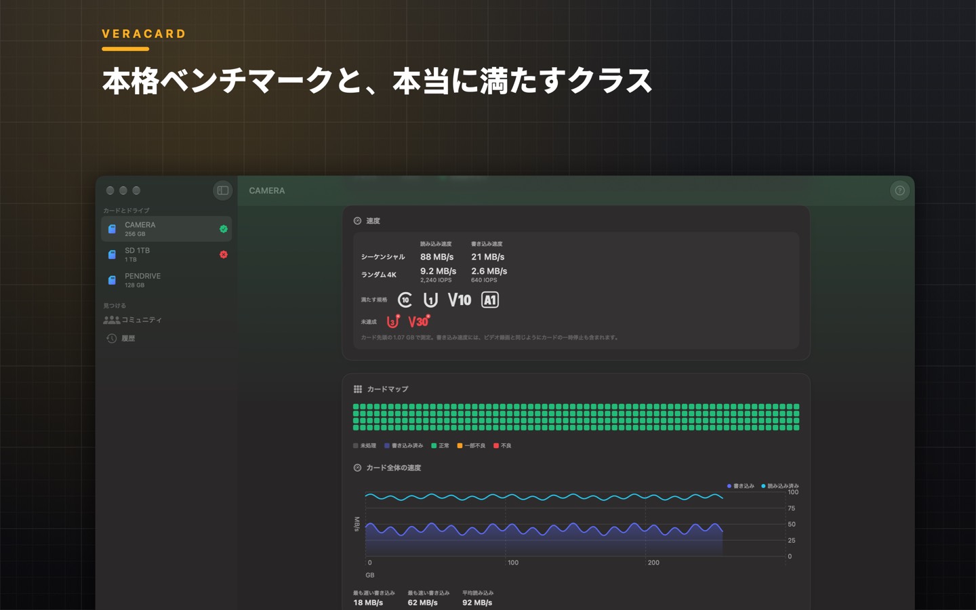Click the 18 MB/s slowest write stat

tap(368, 603)
